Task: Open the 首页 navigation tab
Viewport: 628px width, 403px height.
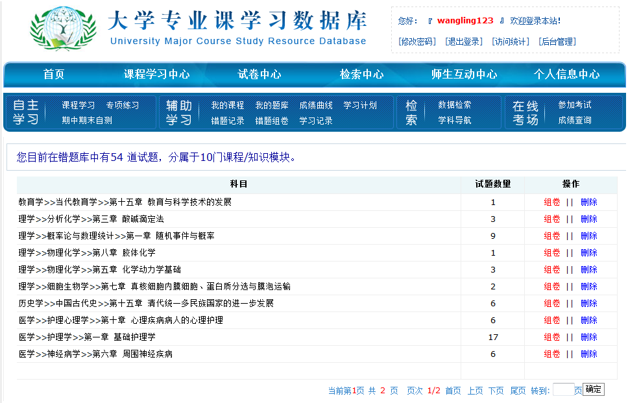Action: tap(54, 74)
